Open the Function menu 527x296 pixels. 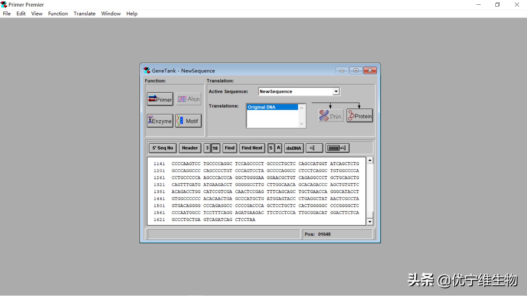tap(58, 13)
